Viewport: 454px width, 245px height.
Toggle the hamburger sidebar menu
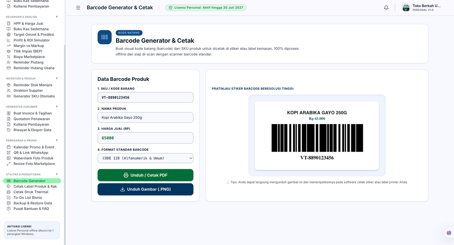coord(78,8)
